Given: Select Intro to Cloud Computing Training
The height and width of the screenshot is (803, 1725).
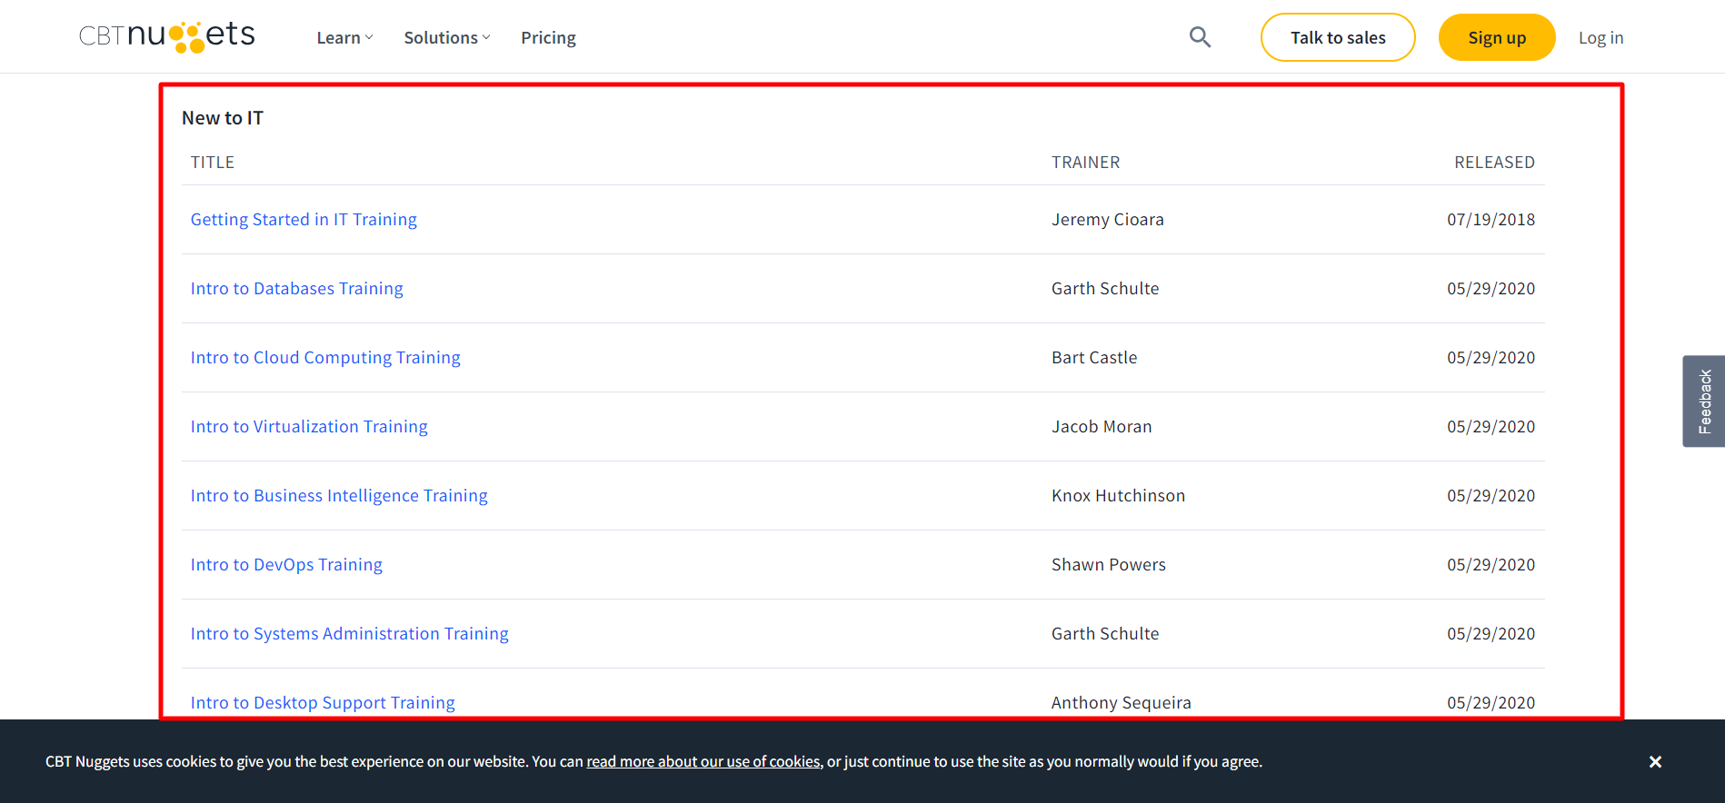Looking at the screenshot, I should [325, 358].
